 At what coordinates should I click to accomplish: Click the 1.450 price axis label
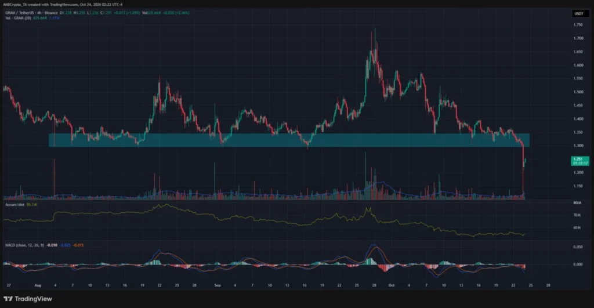tap(578, 106)
